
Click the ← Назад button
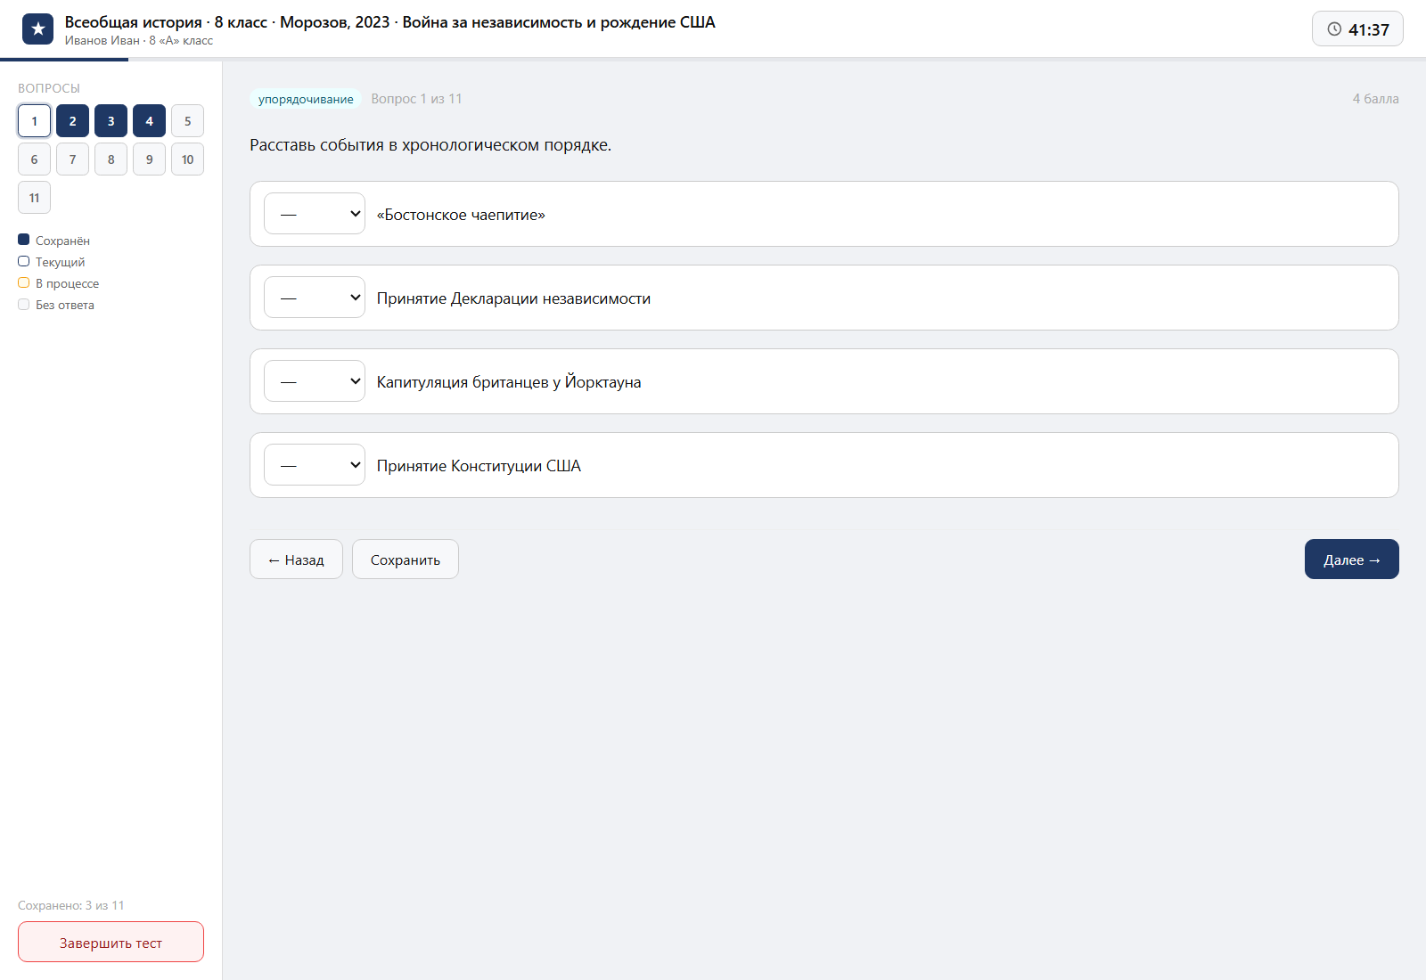296,559
